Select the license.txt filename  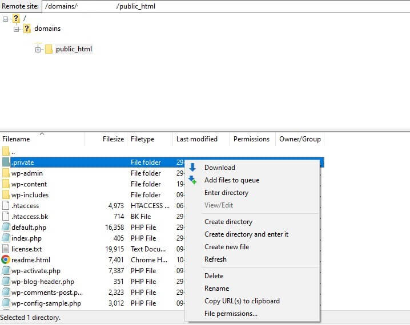tap(26, 249)
